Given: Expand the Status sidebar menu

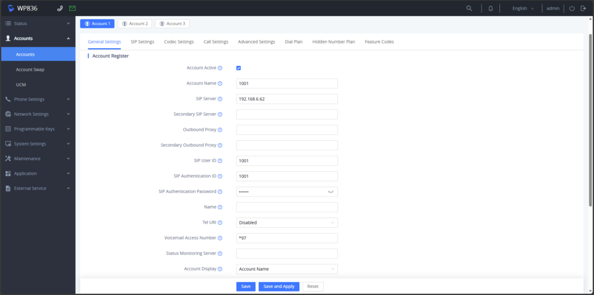Looking at the screenshot, I should tap(38, 24).
